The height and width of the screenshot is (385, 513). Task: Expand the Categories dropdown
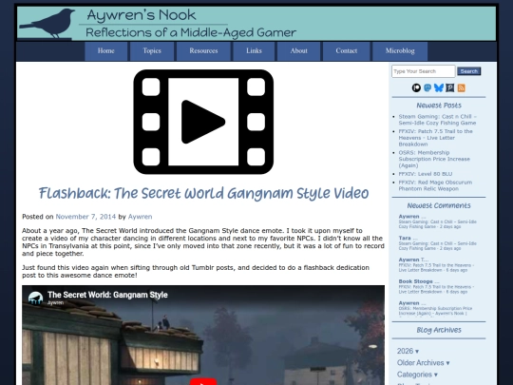[x=417, y=375]
